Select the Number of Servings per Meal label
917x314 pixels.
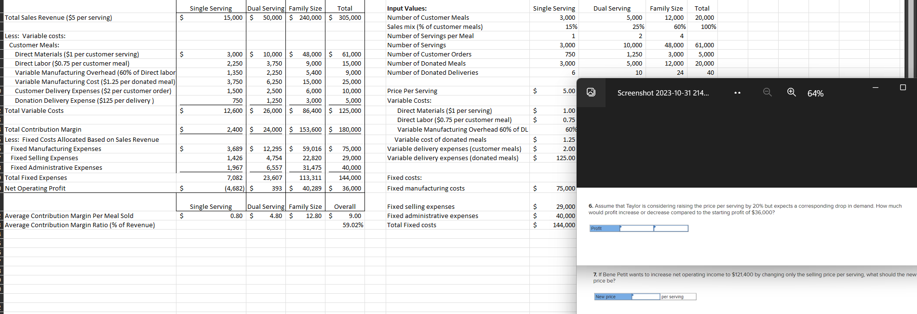431,36
